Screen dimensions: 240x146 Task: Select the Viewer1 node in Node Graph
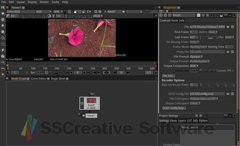91,116
